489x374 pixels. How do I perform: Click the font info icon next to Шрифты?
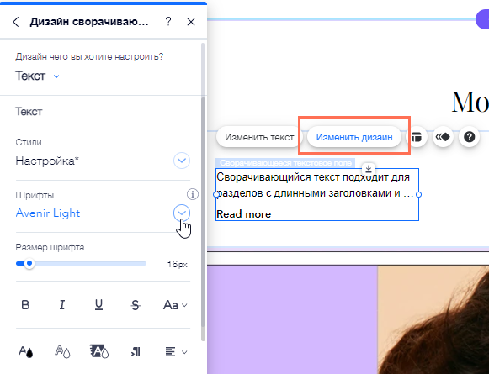click(x=193, y=194)
